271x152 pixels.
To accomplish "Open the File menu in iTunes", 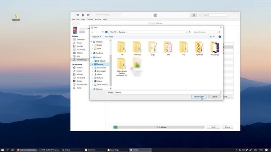I will 73,20.
